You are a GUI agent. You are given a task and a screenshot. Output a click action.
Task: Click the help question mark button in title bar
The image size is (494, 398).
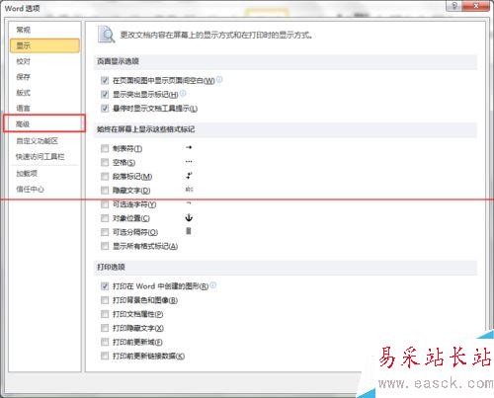(x=454, y=5)
